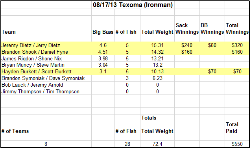Screen dimensions: 251x149
Task: Click the Brandon Shook / Daniel Fyne cell
Action: point(46,52)
